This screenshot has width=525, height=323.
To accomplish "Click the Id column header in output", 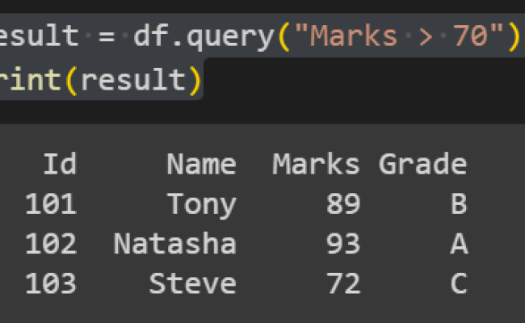I will tap(60, 164).
